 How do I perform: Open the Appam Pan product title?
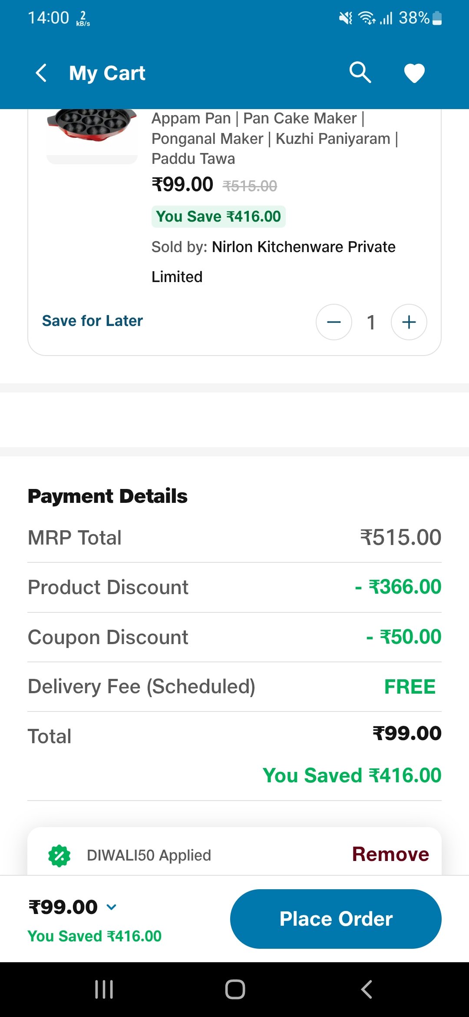click(274, 138)
